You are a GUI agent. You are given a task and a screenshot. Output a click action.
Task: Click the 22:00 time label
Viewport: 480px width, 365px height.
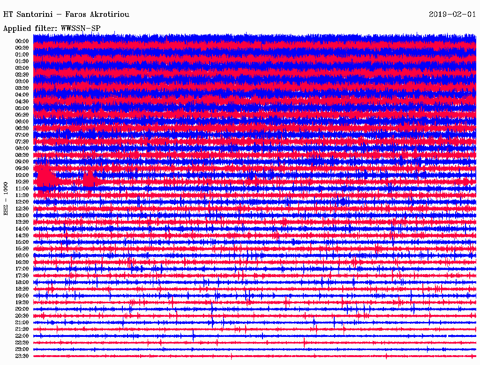pyautogui.click(x=22, y=336)
